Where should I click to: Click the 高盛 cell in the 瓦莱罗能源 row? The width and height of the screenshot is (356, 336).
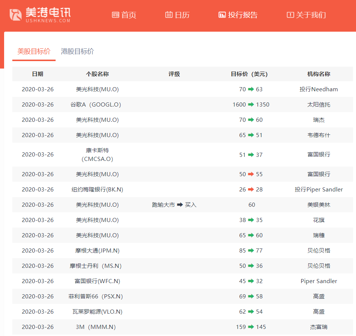[319, 312]
